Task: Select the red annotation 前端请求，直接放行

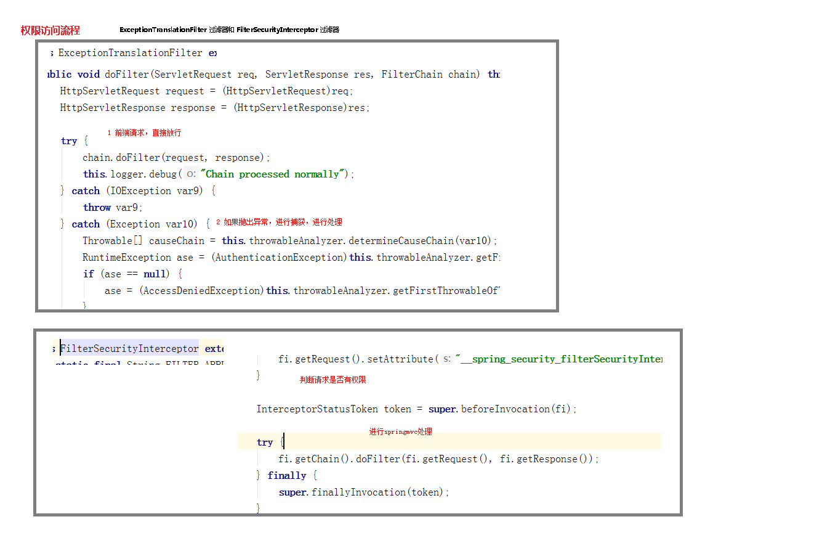Action: (148, 133)
